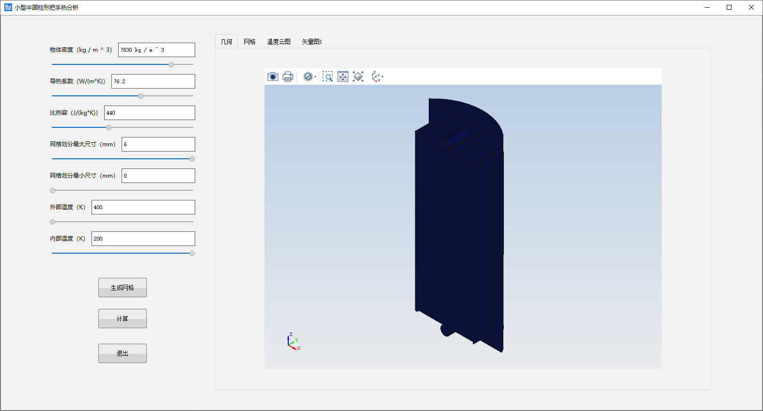
Task: Click the selection mode hexagon icon
Action: coord(308,76)
